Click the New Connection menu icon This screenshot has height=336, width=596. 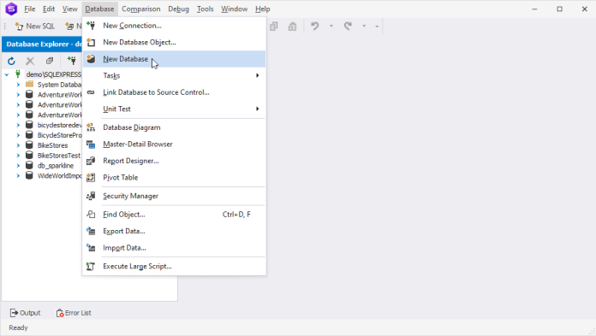(x=91, y=26)
